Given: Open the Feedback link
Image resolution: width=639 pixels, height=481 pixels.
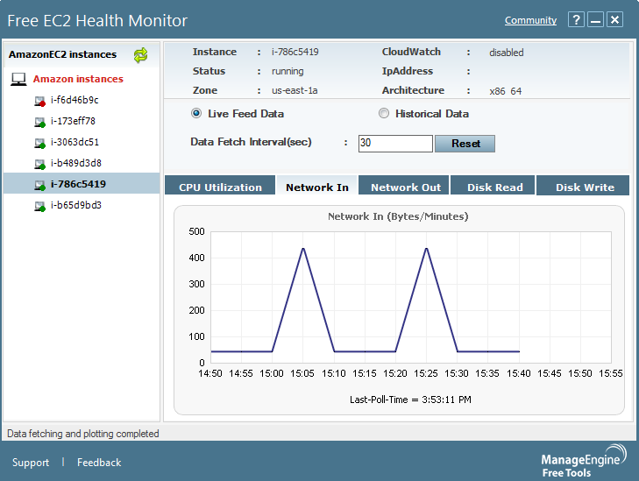Looking at the screenshot, I should pyautogui.click(x=99, y=463).
